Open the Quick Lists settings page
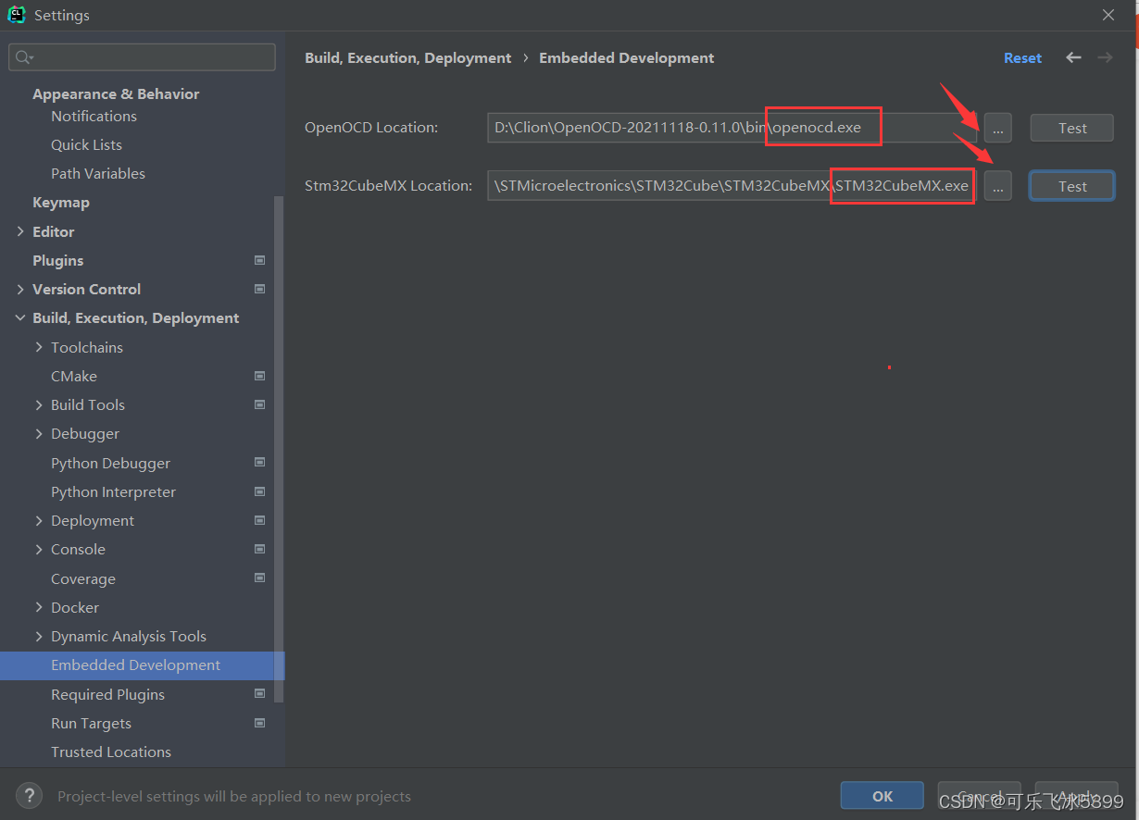The width and height of the screenshot is (1139, 820). (x=86, y=144)
